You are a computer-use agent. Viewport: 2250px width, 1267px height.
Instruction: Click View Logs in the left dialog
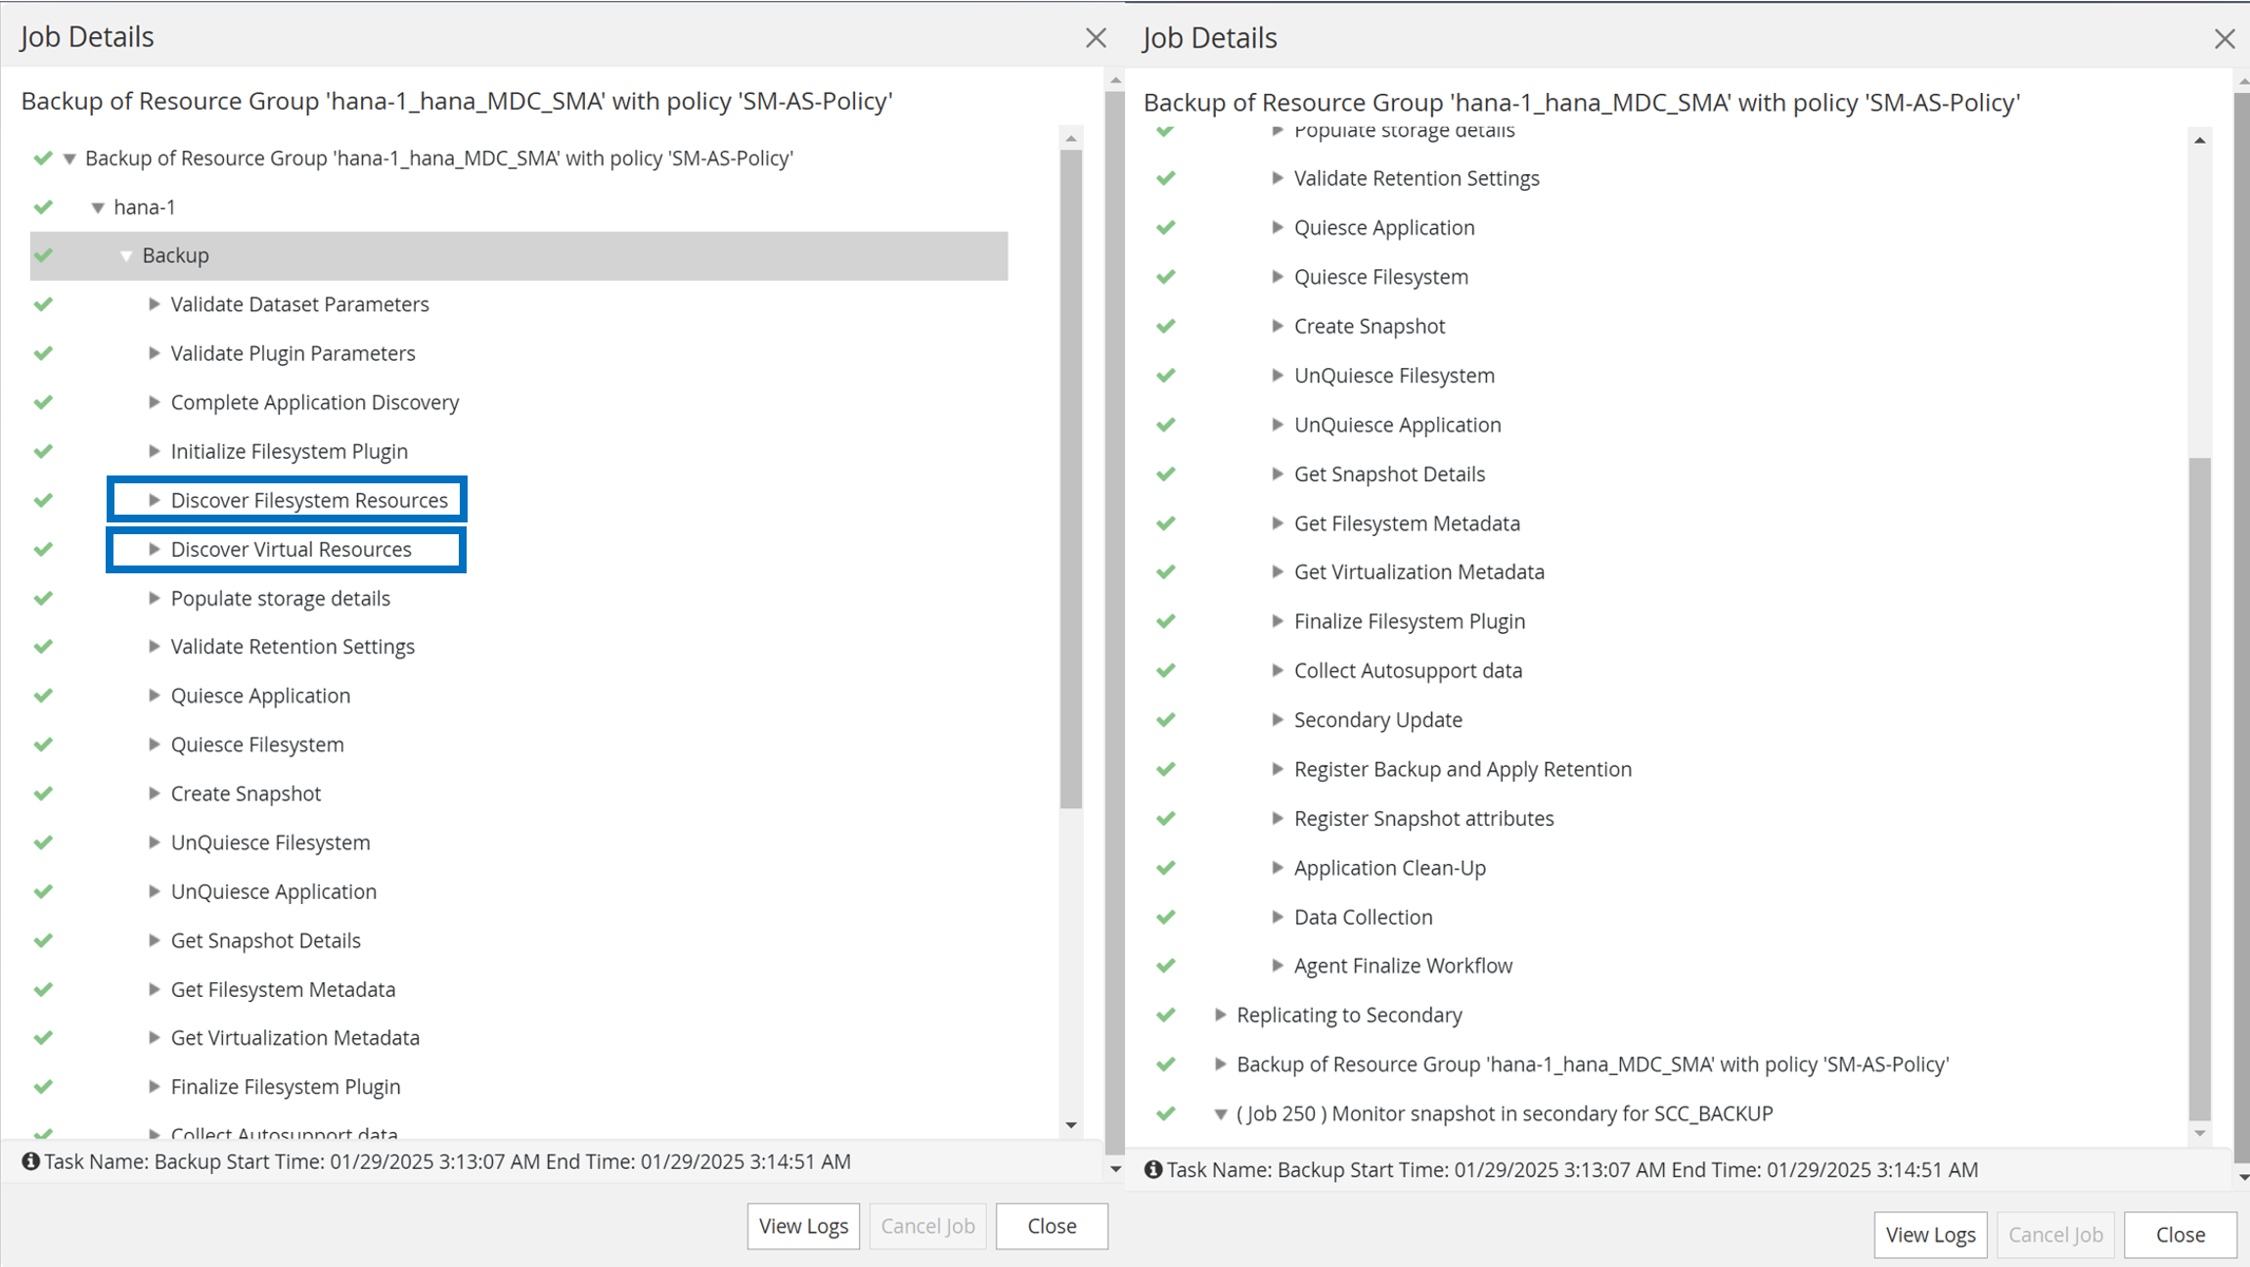click(803, 1226)
